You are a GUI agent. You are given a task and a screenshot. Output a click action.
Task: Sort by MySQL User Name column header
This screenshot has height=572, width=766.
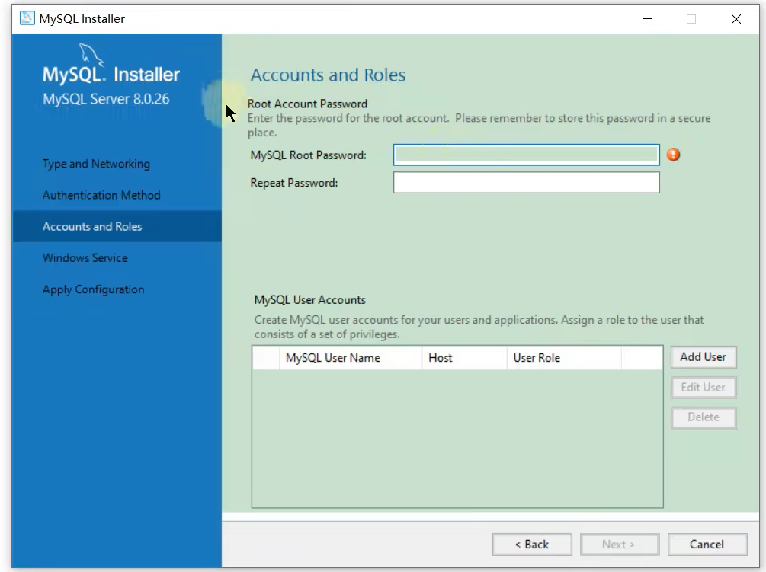333,358
